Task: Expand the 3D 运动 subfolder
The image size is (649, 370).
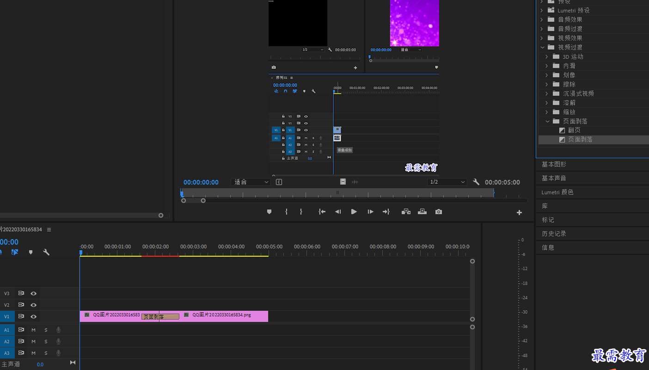Action: click(x=546, y=56)
